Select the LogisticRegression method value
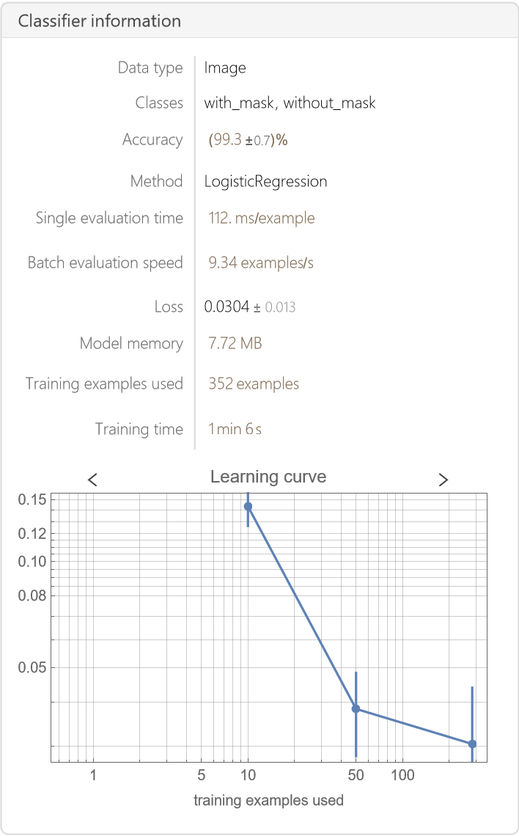Image resolution: width=519 pixels, height=836 pixels. (265, 181)
